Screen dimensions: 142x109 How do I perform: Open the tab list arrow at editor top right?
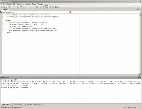click(x=138, y=10)
